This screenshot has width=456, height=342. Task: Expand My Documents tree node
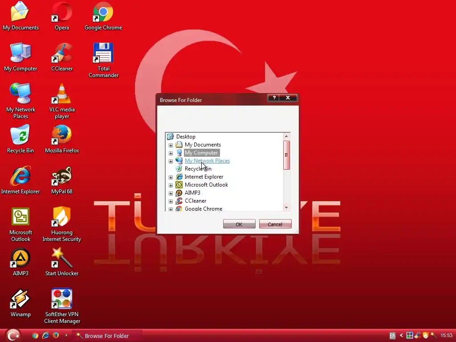[171, 145]
